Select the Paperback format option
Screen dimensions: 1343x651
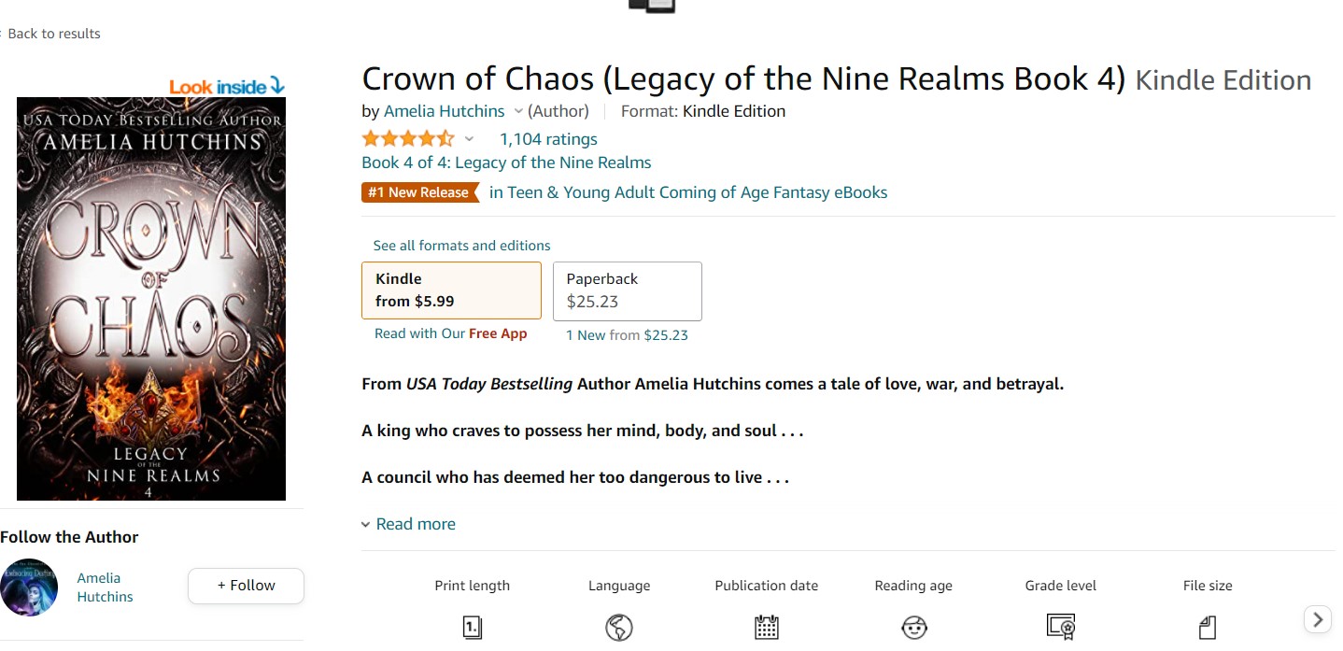point(627,290)
